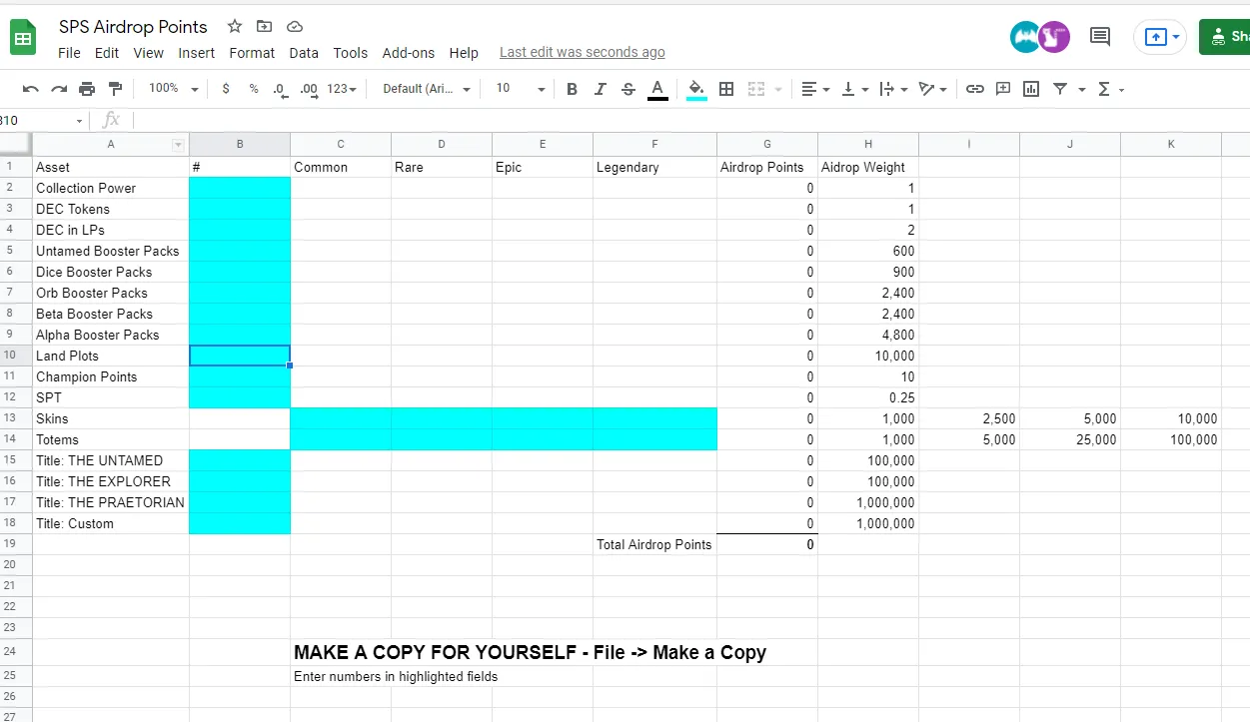Open horizontal align dropdown

tap(815, 89)
